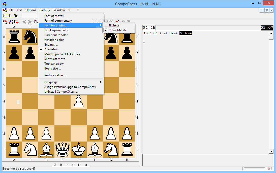The image size is (276, 173).
Task: Select the white knight on B1
Action: [30, 149]
